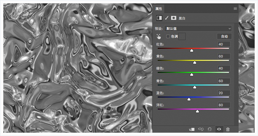
Task: Click the Black & White adjustment icon
Action: click(x=159, y=18)
